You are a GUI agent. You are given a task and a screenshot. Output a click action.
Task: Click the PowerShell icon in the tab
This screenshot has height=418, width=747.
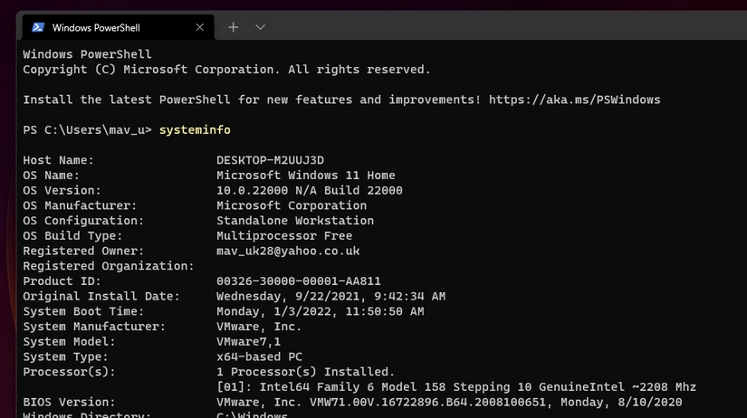(x=39, y=27)
